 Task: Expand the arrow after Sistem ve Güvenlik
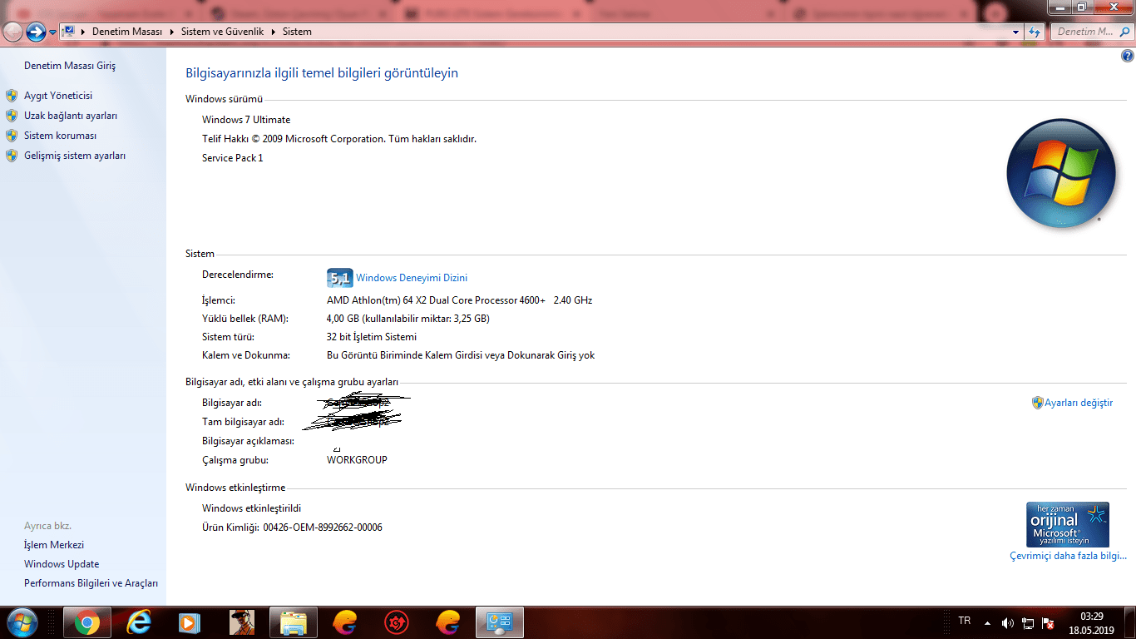pos(273,32)
